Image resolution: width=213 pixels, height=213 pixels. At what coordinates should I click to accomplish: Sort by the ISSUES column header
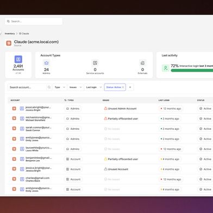pyautogui.click(x=106, y=100)
